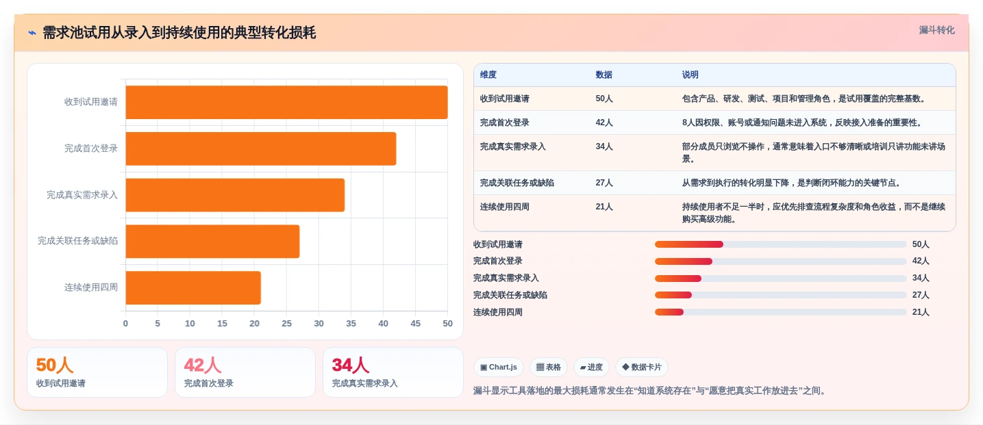The height and width of the screenshot is (425, 983).
Task: Click the 21人 progress bar
Action: pyautogui.click(x=780, y=312)
